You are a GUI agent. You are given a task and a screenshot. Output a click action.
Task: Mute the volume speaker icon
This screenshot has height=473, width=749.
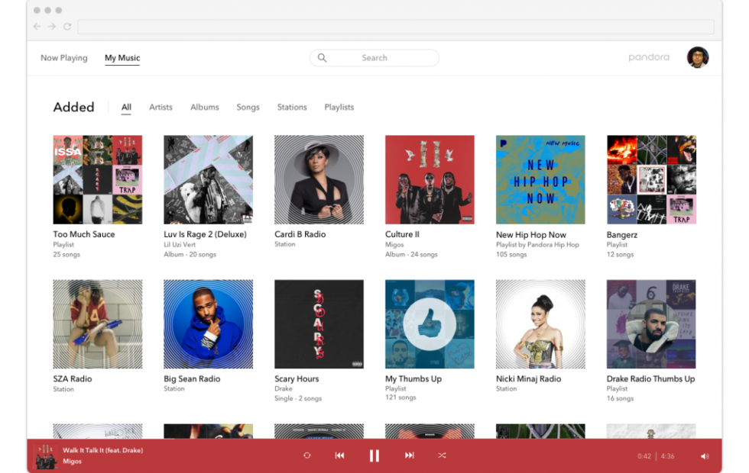(x=704, y=456)
